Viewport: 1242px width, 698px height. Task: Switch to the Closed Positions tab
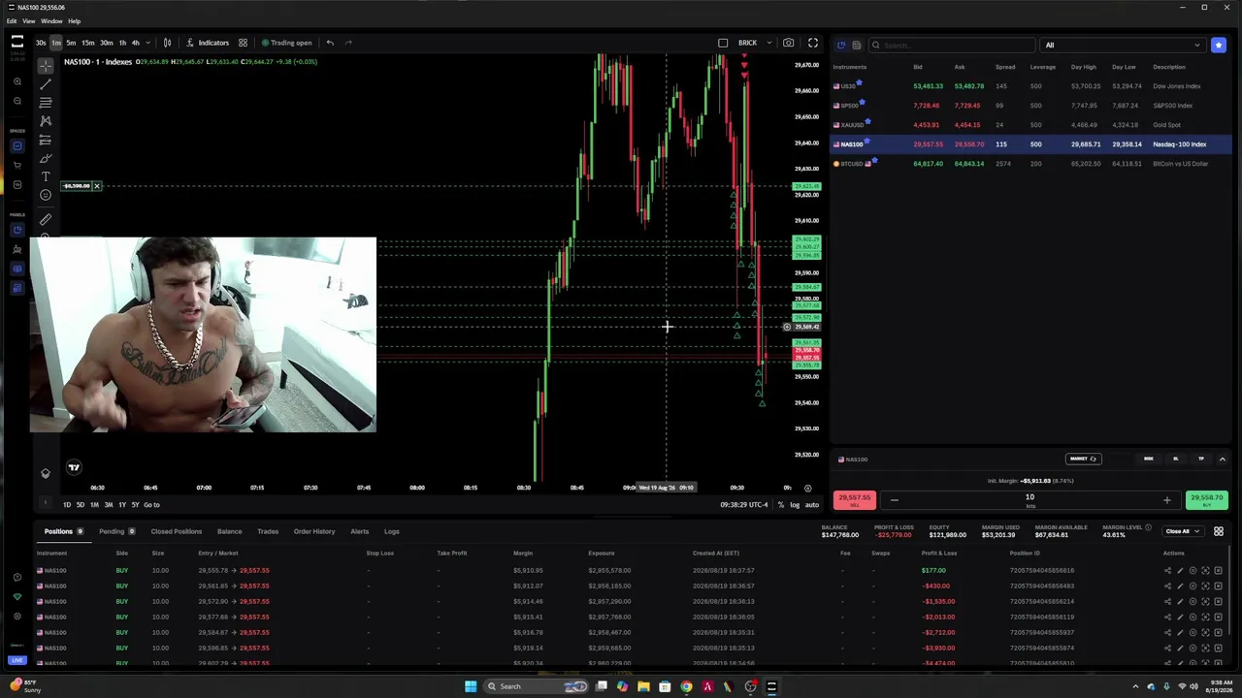click(x=176, y=531)
